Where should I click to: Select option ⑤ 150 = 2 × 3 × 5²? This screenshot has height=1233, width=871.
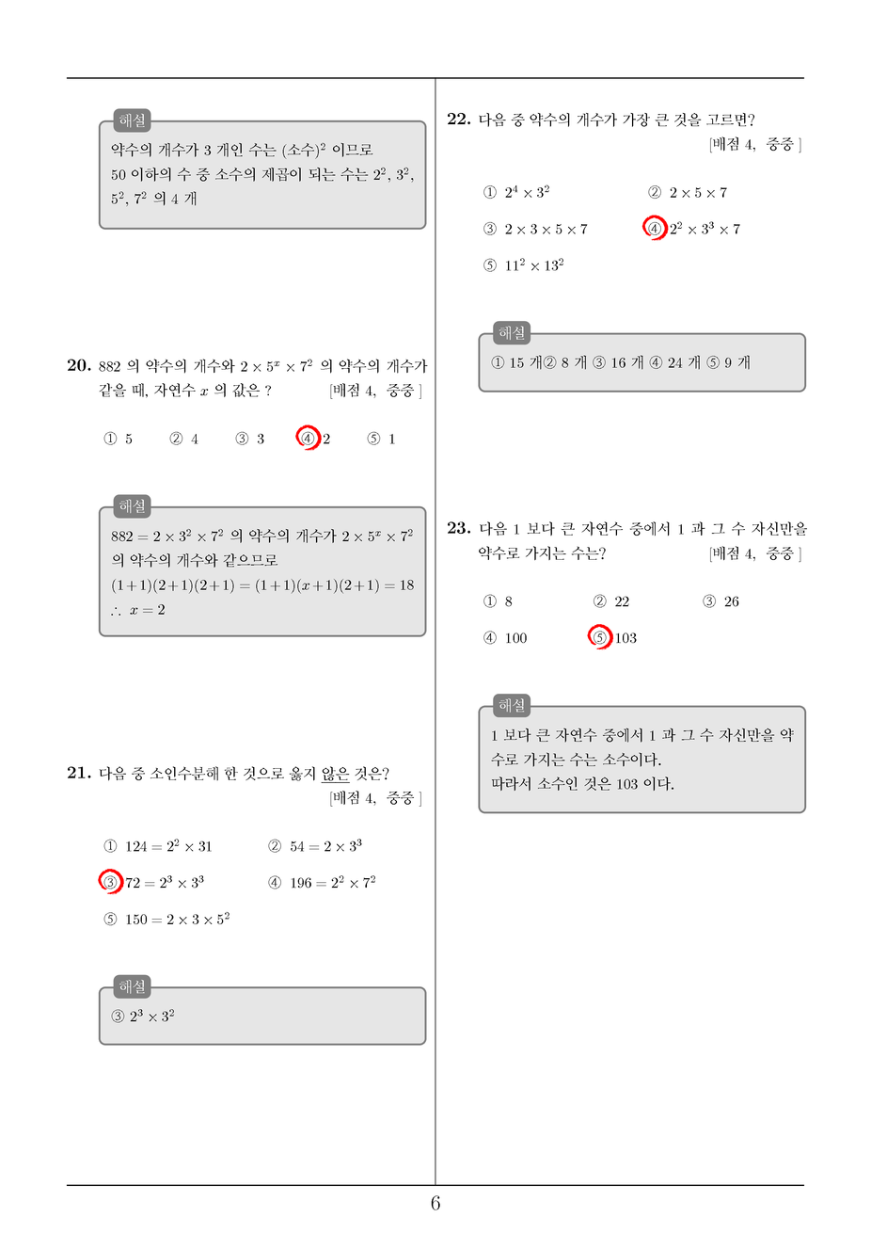pyautogui.click(x=166, y=919)
